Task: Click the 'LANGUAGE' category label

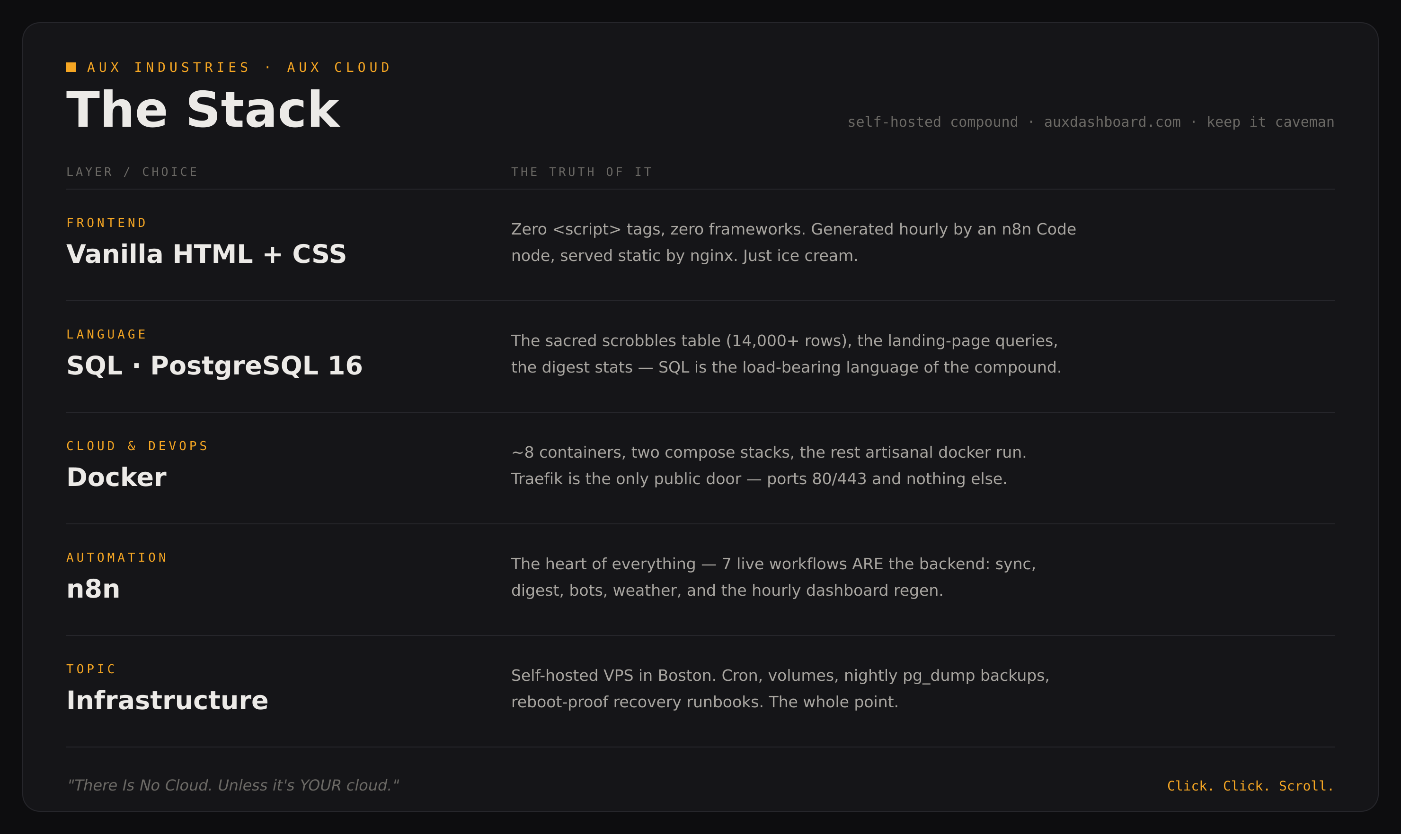Action: click(x=107, y=334)
